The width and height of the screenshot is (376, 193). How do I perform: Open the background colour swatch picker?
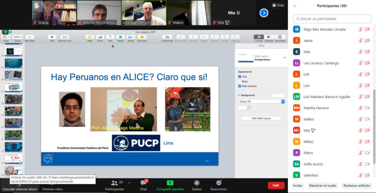pyautogui.click(x=244, y=108)
